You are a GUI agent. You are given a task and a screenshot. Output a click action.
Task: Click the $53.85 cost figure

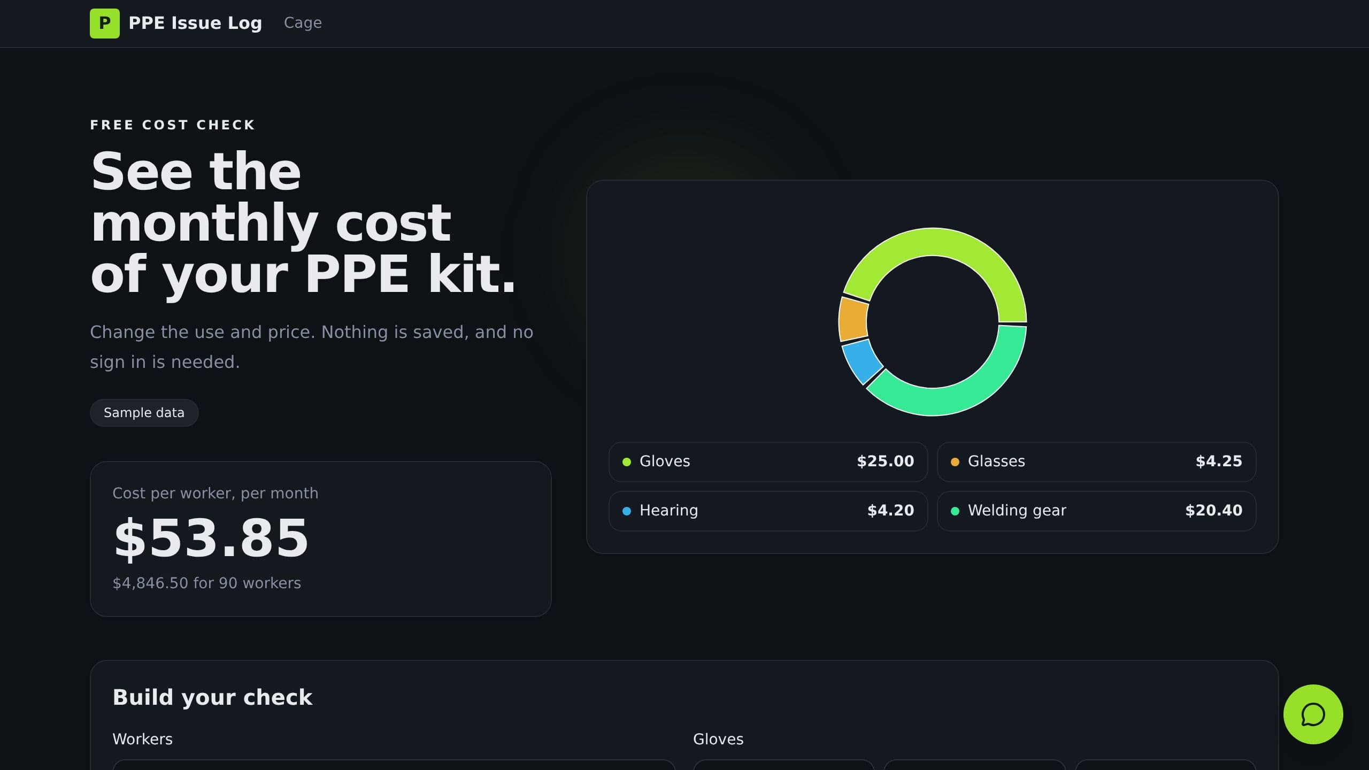pyautogui.click(x=211, y=538)
